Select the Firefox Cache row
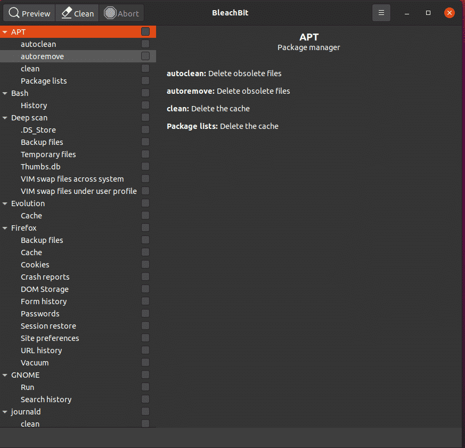 (x=78, y=252)
